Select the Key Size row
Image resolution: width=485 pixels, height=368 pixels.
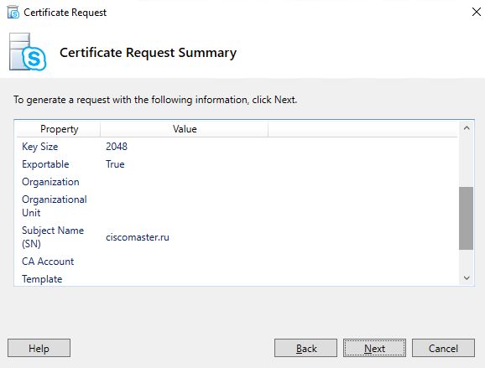coord(237,147)
